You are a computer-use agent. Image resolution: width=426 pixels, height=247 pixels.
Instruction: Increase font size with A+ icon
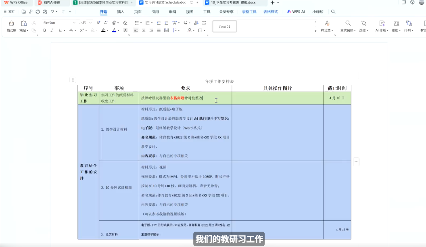(98, 23)
